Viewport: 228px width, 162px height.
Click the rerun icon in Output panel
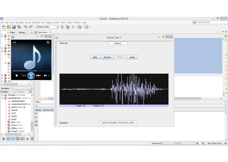coord(36,113)
